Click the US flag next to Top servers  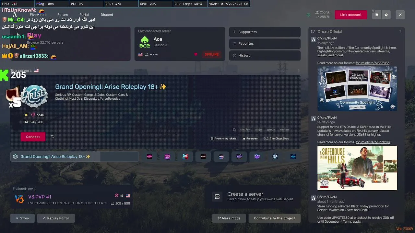coord(36,71)
